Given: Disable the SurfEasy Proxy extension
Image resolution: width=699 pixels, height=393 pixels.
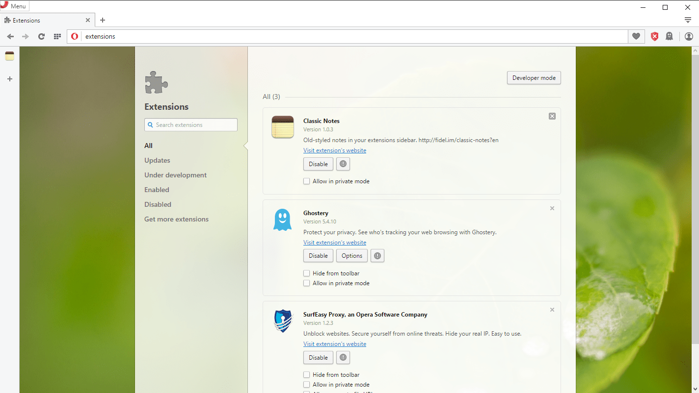Looking at the screenshot, I should click(318, 358).
